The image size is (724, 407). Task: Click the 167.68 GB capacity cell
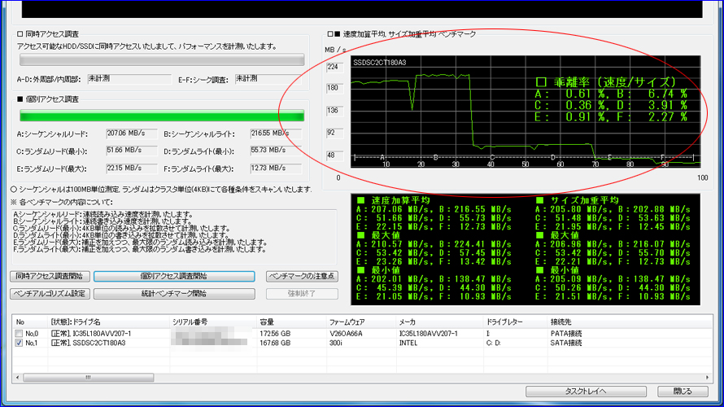(x=275, y=344)
